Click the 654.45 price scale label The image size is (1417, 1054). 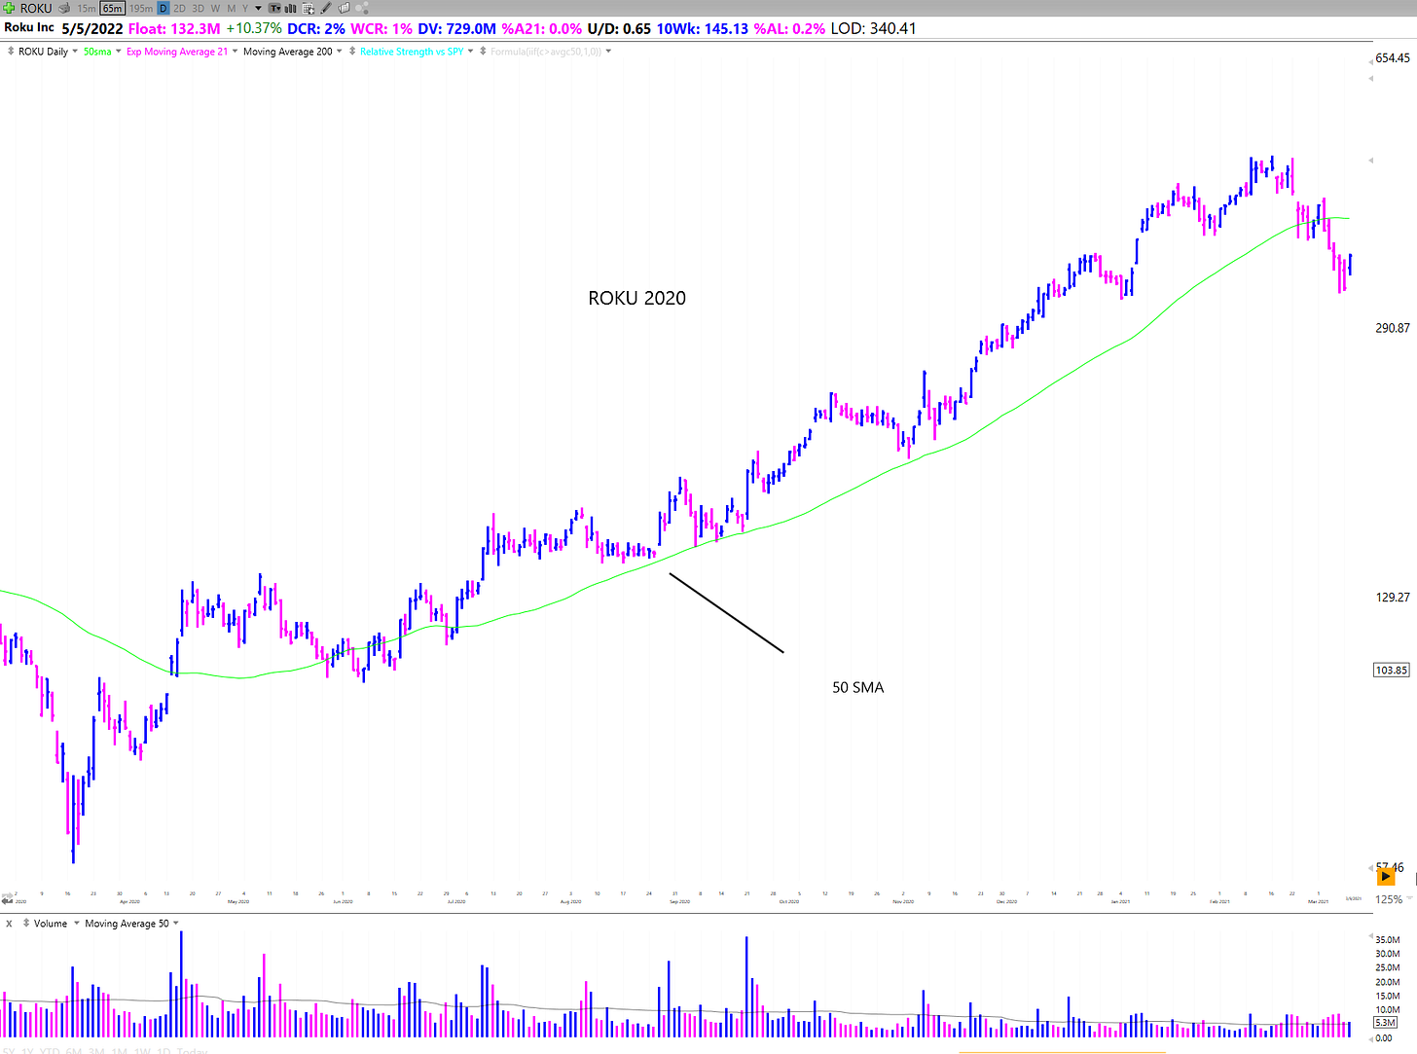(x=1393, y=58)
